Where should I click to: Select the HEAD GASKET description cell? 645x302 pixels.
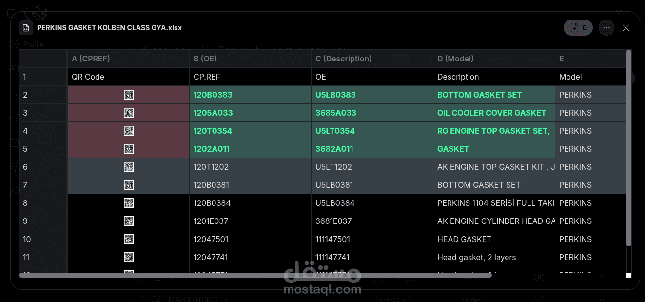(x=494, y=239)
